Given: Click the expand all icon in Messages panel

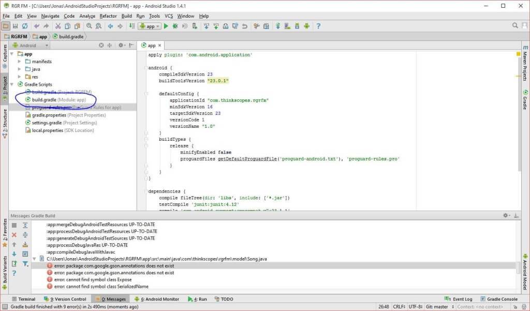Looking at the screenshot, I should coord(25,225).
